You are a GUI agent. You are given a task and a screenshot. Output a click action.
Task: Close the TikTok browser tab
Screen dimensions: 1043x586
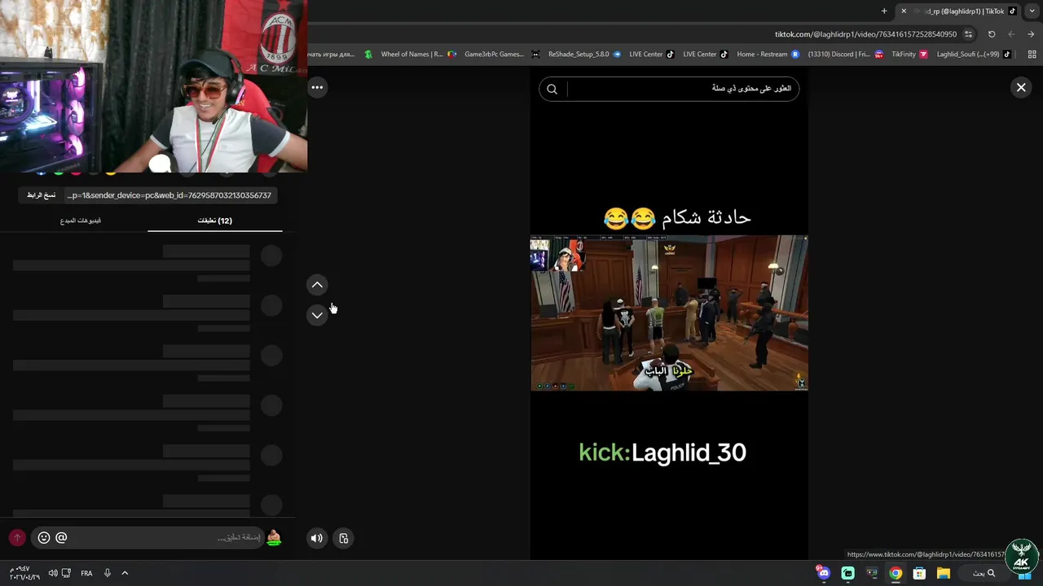904,11
